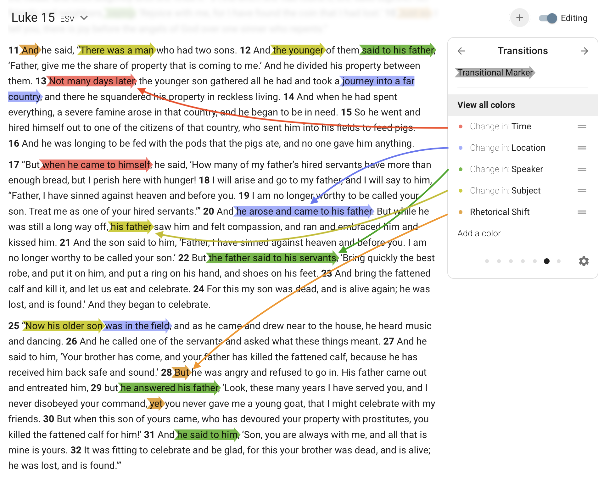Click reorder handle beside Rhetorical Shift
This screenshot has width=604, height=477.
click(582, 212)
